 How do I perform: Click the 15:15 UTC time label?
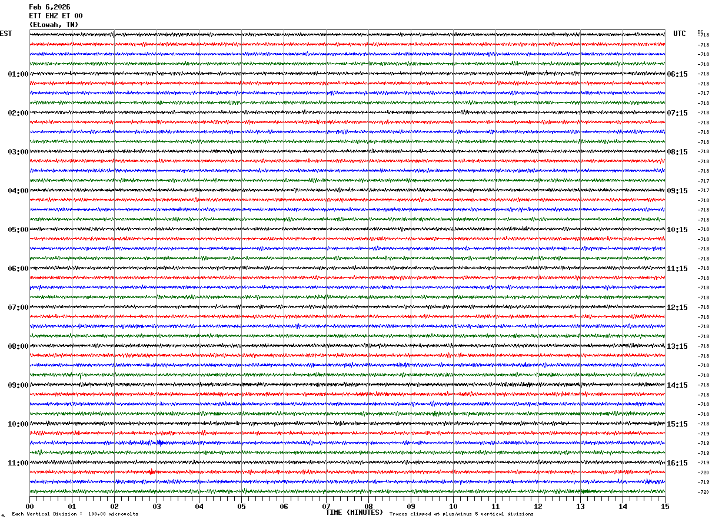677,424
